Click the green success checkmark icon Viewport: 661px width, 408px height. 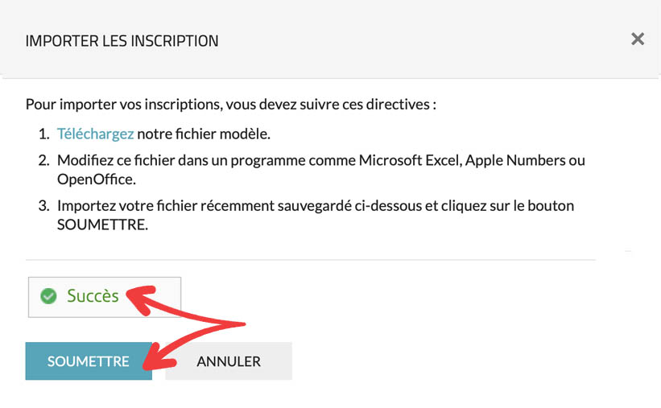(48, 296)
